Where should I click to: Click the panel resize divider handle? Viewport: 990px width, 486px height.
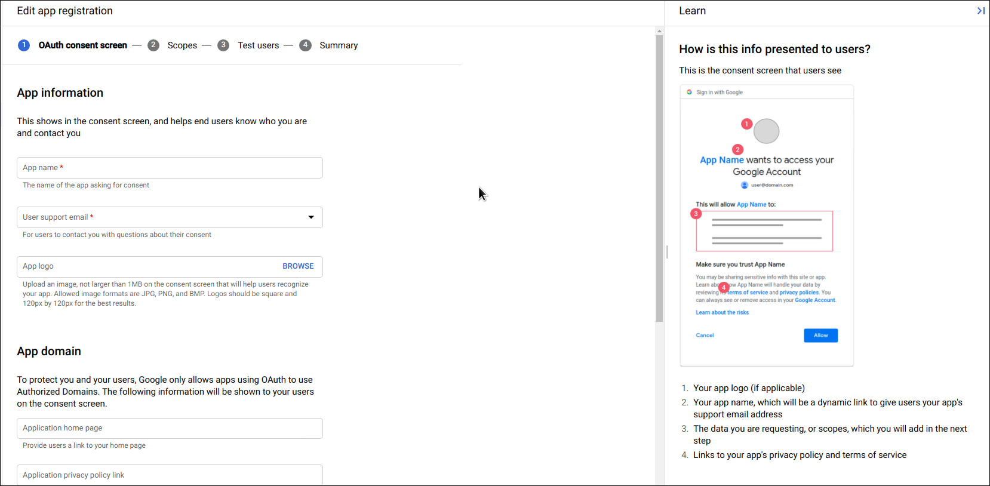tap(667, 252)
